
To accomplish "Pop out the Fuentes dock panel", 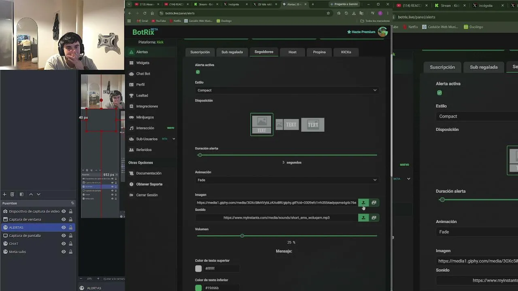I will point(72,203).
